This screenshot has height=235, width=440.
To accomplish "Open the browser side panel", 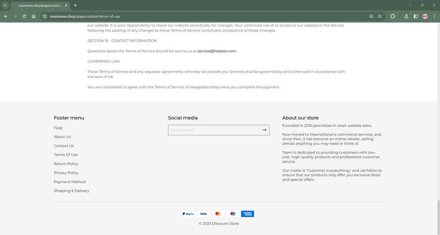I will click(x=416, y=16).
